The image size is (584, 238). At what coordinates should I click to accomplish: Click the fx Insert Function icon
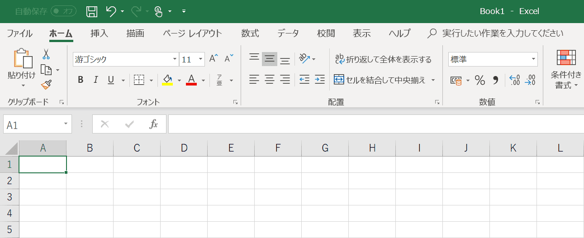point(154,124)
